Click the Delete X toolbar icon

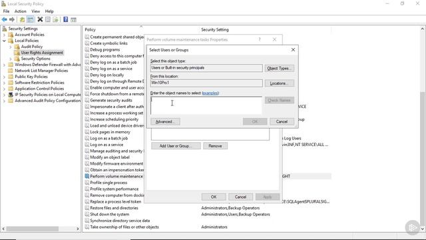click(40, 19)
